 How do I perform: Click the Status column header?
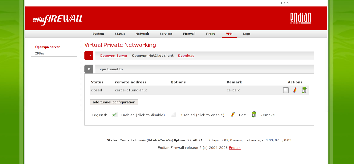[x=97, y=82]
